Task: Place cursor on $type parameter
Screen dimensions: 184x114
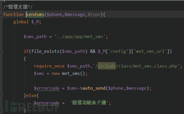Action: tap(94, 14)
